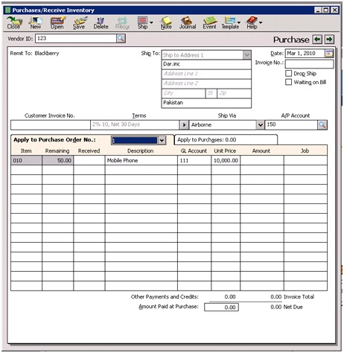The image size is (344, 353).
Task: Click the Close toolbar icon
Action: coord(14,23)
